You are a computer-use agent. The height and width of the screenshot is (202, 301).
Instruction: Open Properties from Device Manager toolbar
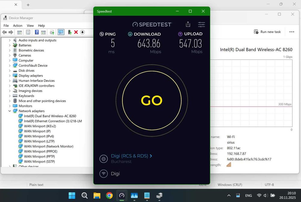pyautogui.click(x=28, y=32)
